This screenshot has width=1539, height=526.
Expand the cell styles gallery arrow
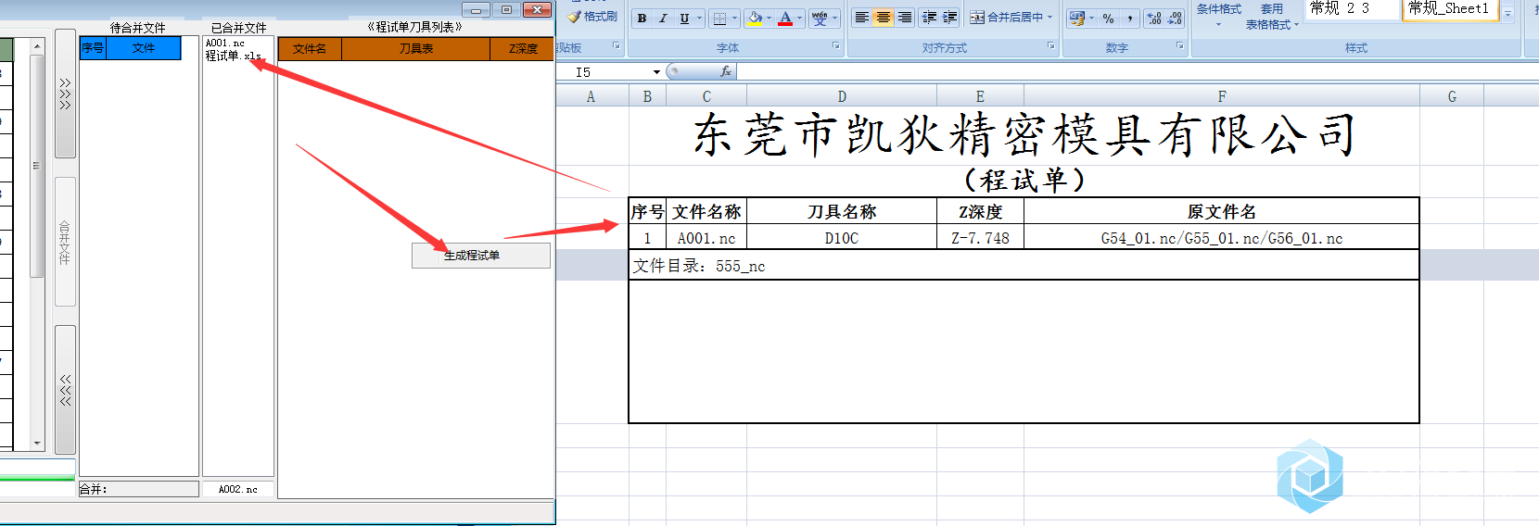click(x=1508, y=13)
